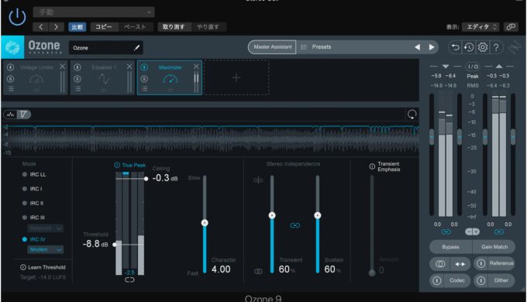The image size is (527, 302).
Task: Toggle threshold-ceiling link icon below meter
Action: [x=129, y=280]
